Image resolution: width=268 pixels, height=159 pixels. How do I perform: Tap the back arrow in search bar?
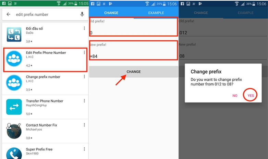(8, 15)
